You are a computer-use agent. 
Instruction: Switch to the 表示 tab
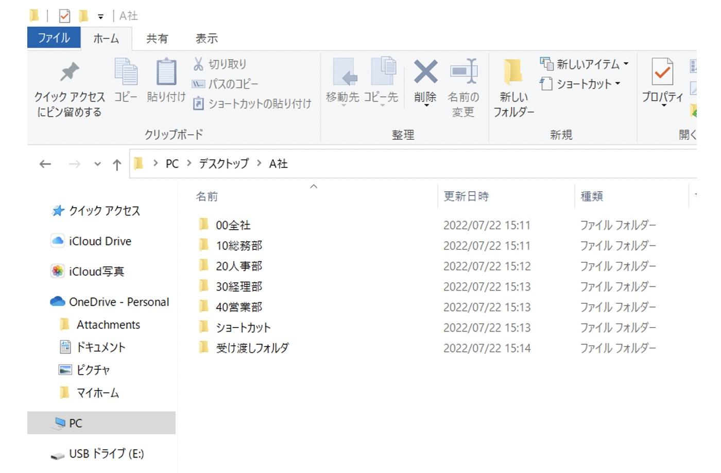tap(206, 38)
